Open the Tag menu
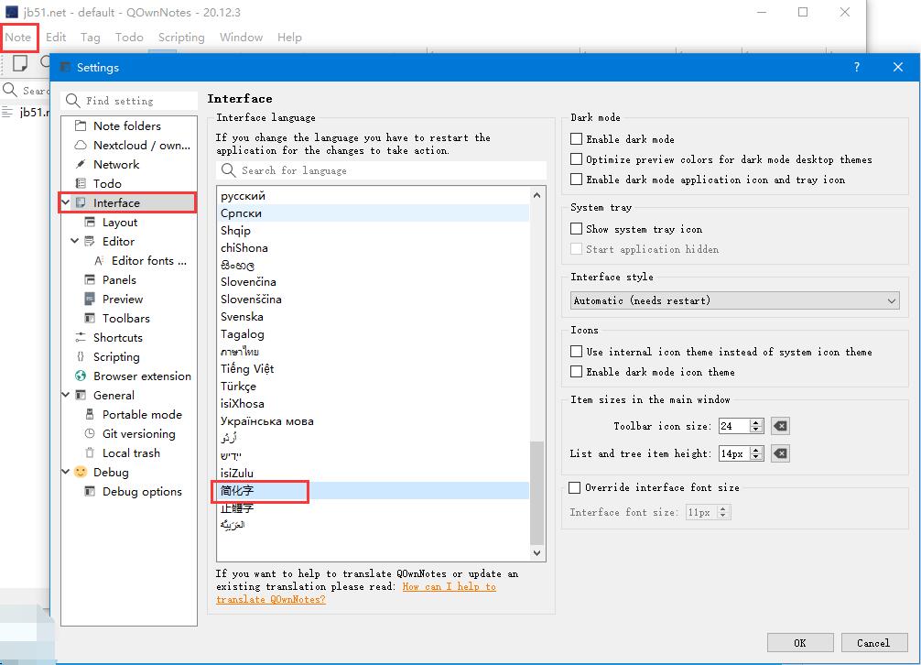 click(91, 37)
